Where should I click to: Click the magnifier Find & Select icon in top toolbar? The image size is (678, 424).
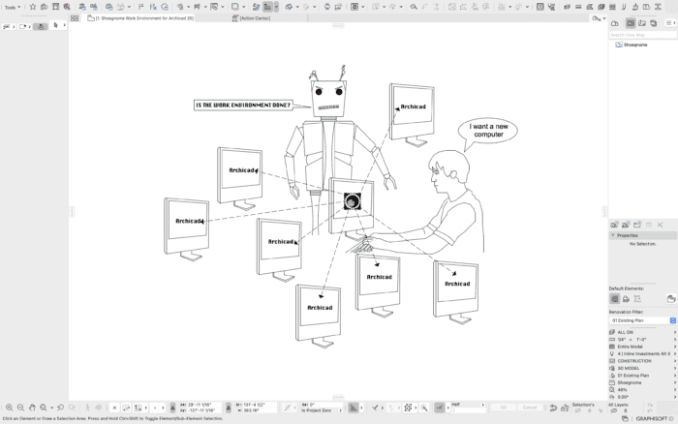(x=414, y=7)
